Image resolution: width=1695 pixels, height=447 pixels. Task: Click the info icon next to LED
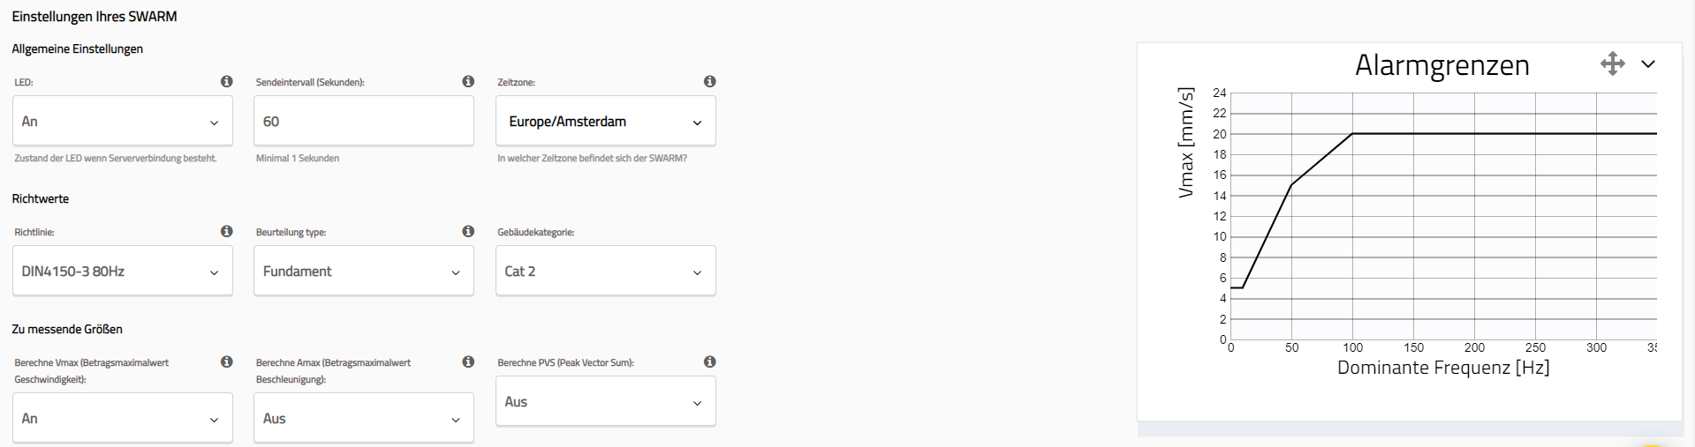pos(227,81)
